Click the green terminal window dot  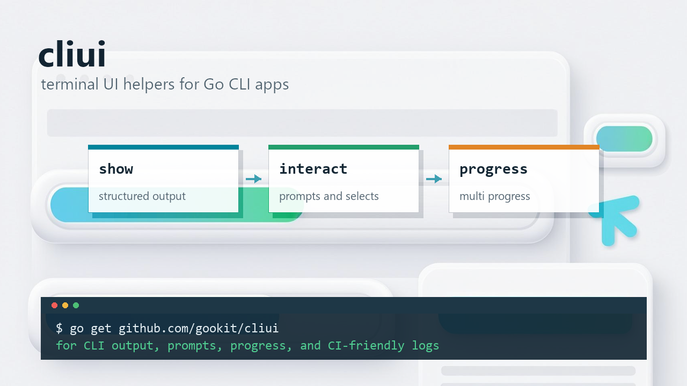tap(76, 306)
